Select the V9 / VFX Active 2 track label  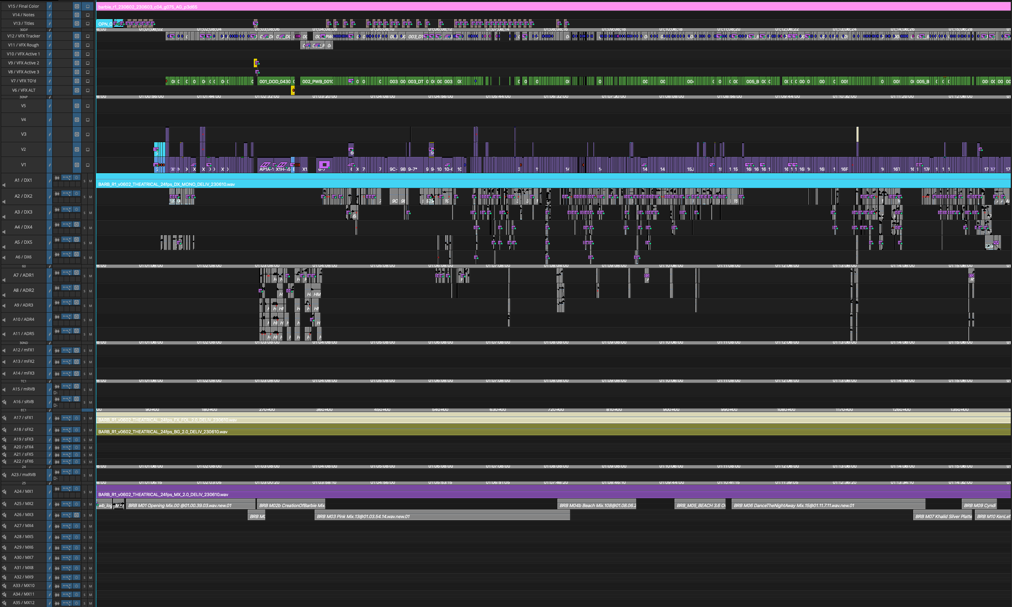pos(23,63)
